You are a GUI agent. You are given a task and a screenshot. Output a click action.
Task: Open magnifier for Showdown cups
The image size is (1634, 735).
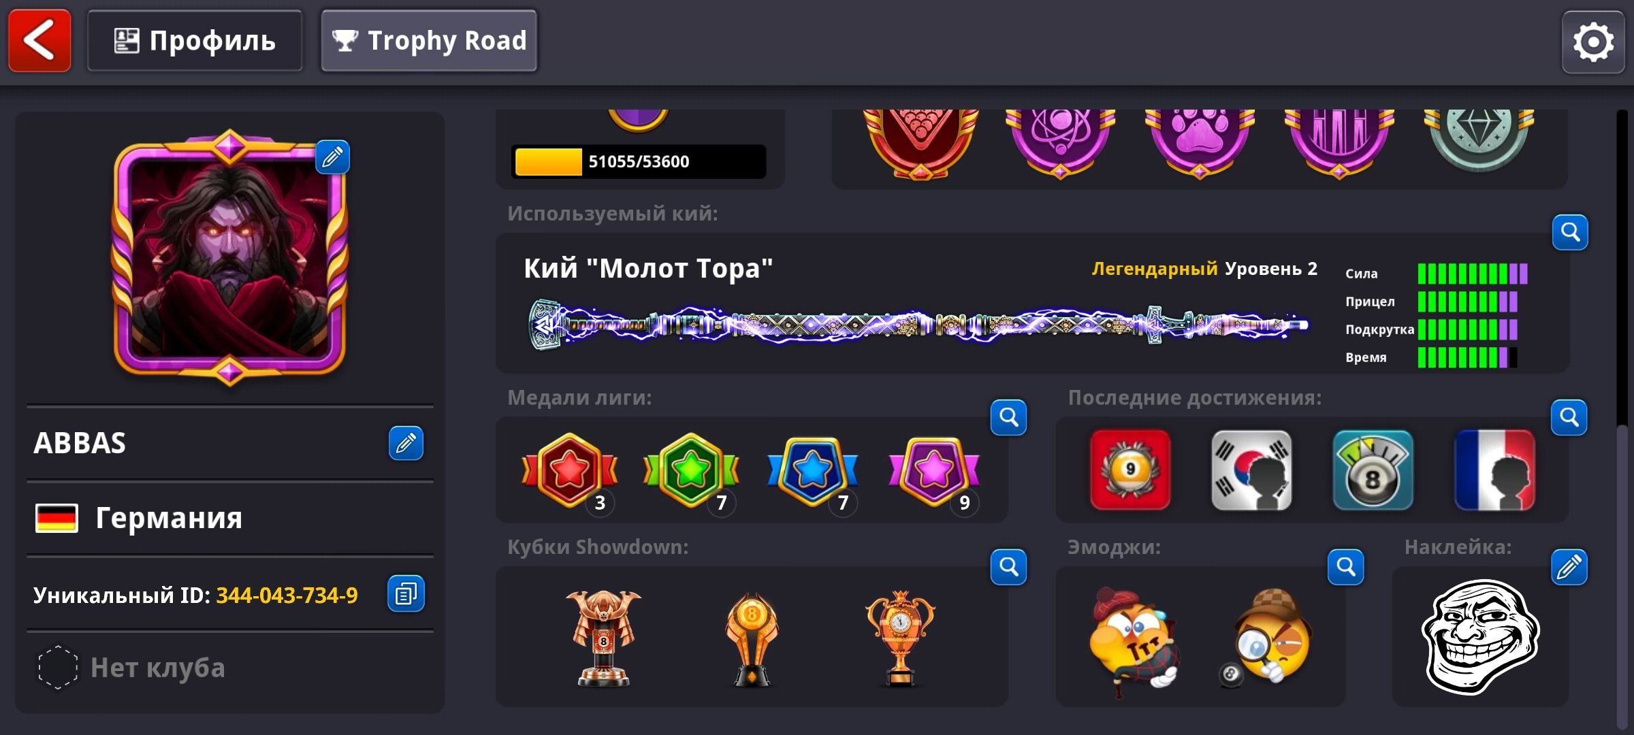click(1008, 567)
